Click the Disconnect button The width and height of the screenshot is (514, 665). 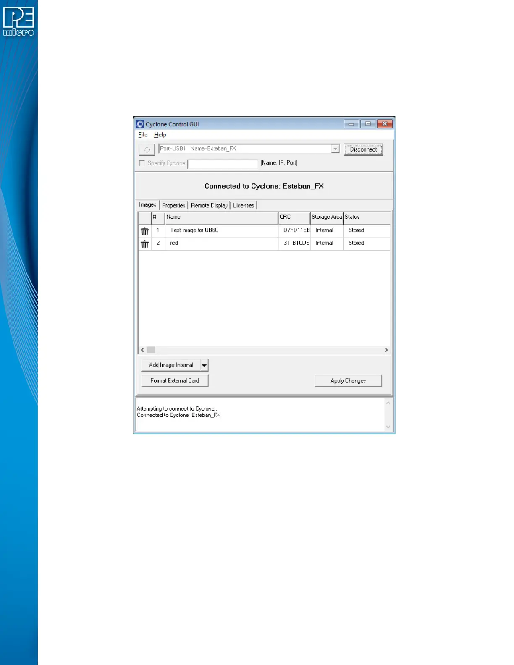pyautogui.click(x=363, y=149)
